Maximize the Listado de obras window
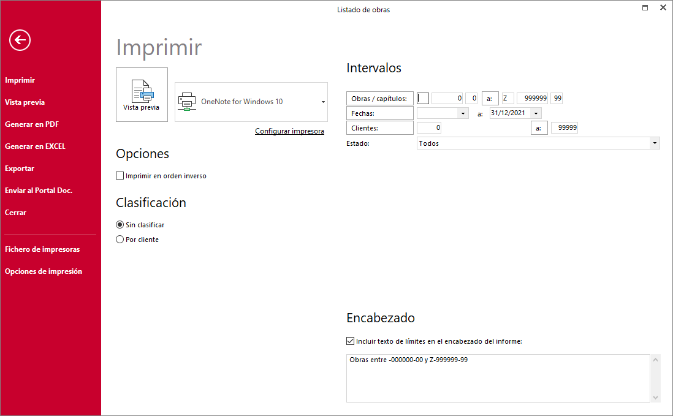This screenshot has width=673, height=416. point(645,8)
